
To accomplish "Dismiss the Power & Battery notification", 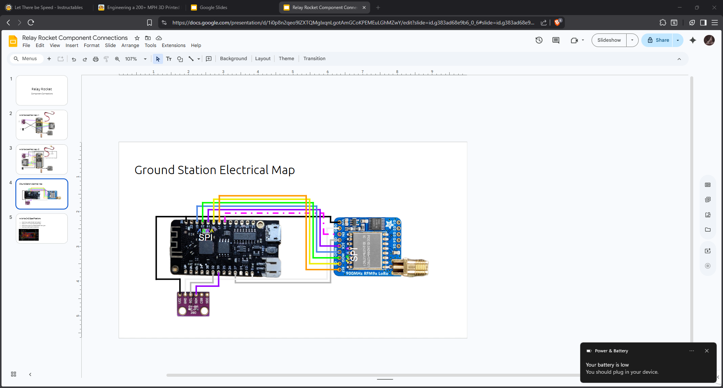I will pyautogui.click(x=707, y=351).
